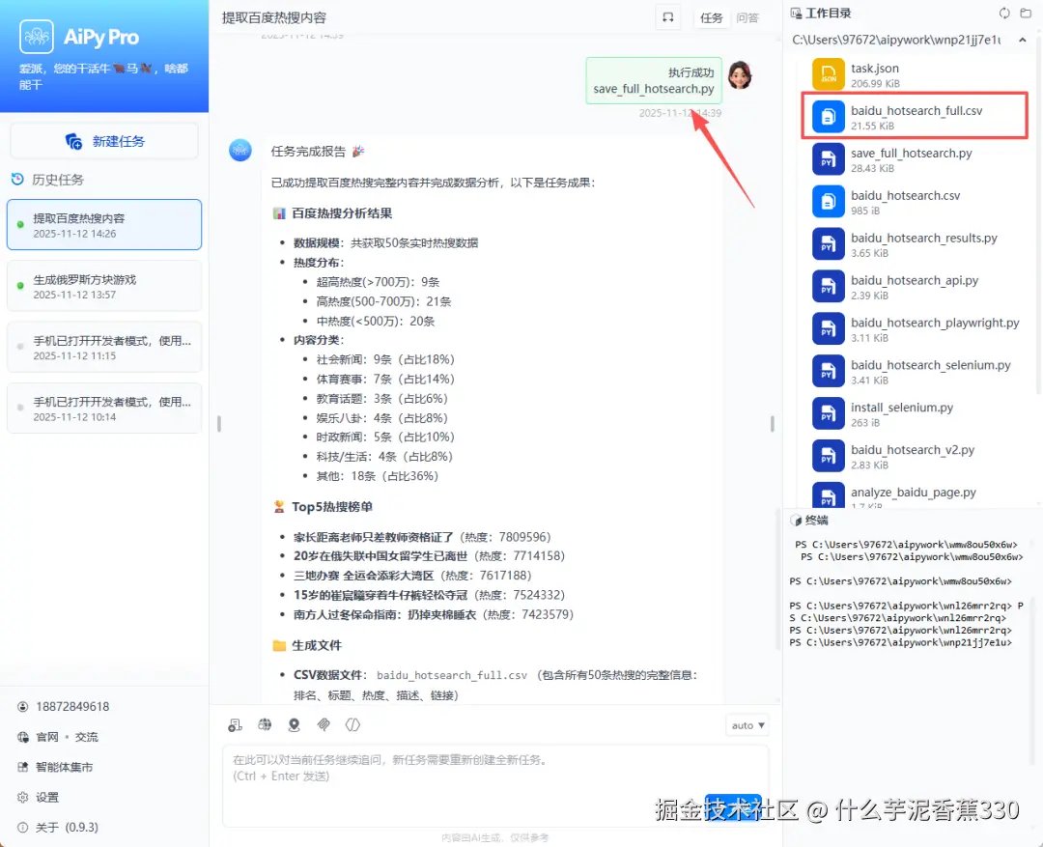Image resolution: width=1043 pixels, height=847 pixels.
Task: Click the user avatar beside the message
Action: tap(740, 75)
